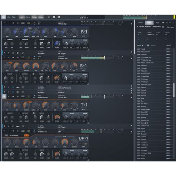This screenshot has height=176, width=176.
Task: Click the speaker icon on the Tom track
Action: coord(13,97)
